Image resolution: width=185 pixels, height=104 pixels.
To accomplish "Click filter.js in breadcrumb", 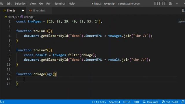I will [12, 17].
